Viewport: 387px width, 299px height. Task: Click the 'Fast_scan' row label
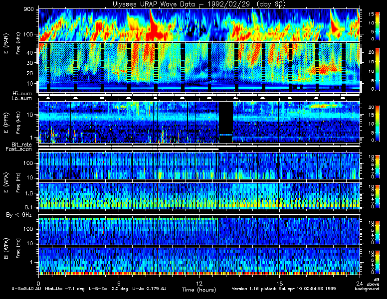click(19, 149)
